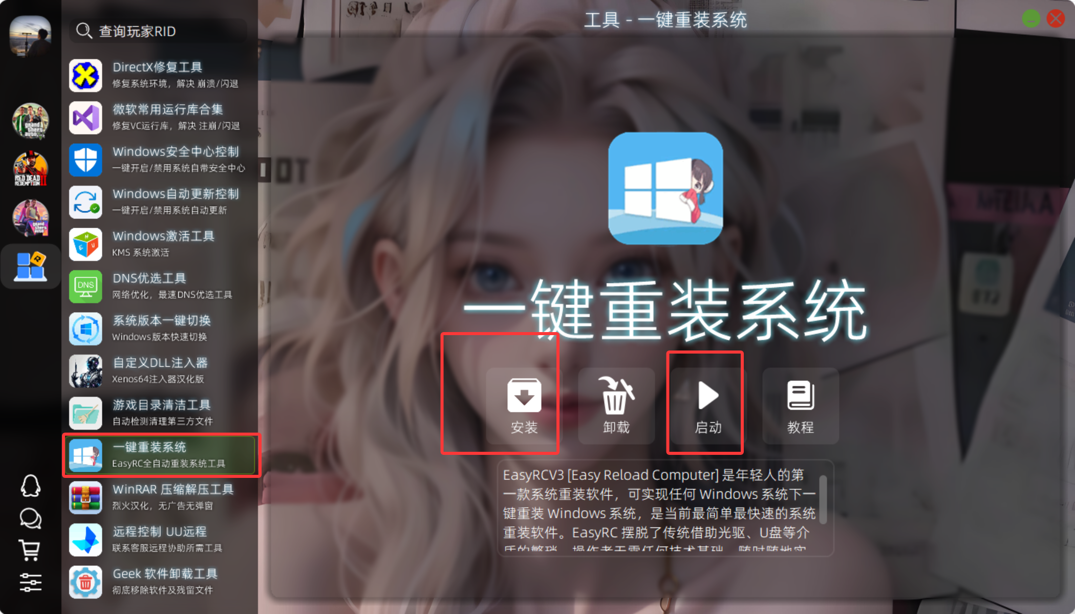Viewport: 1075px width, 614px height.
Task: Select Windows自动更新控制 tool
Action: (160, 202)
